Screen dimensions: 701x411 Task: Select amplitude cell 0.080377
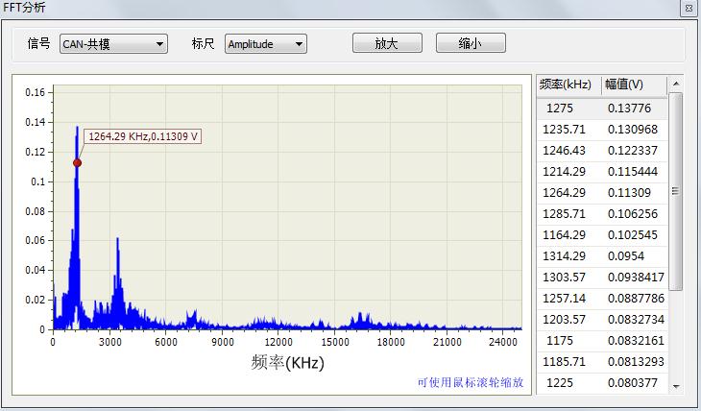pos(633,383)
